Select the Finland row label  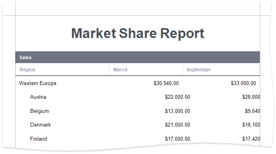(x=38, y=139)
